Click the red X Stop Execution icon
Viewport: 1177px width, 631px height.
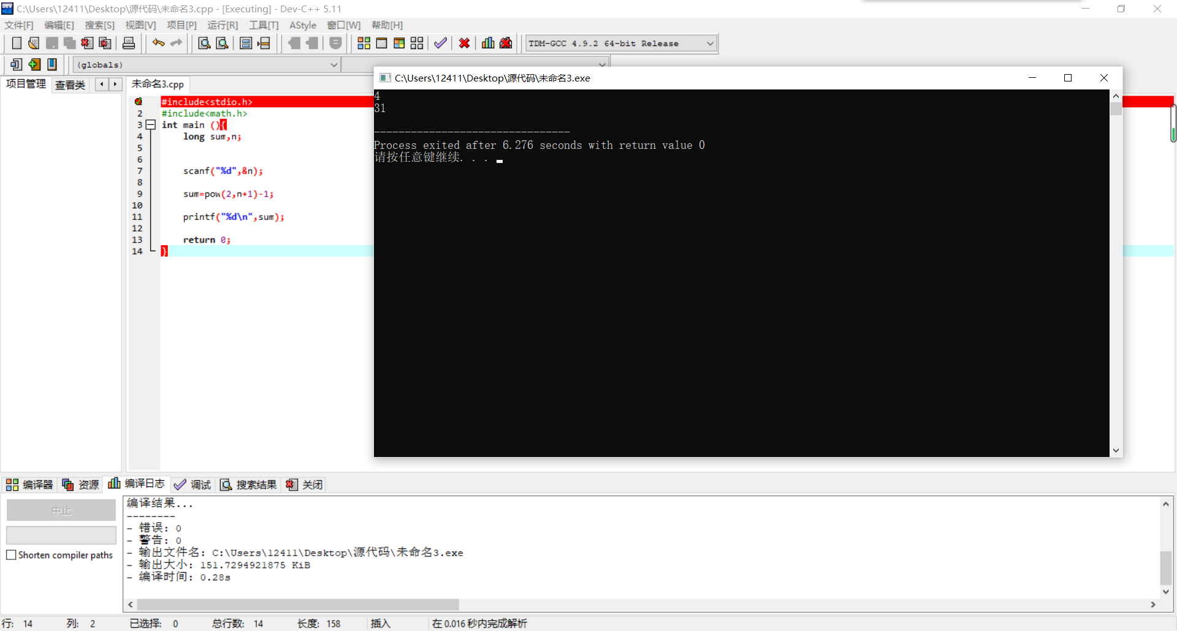pos(464,43)
